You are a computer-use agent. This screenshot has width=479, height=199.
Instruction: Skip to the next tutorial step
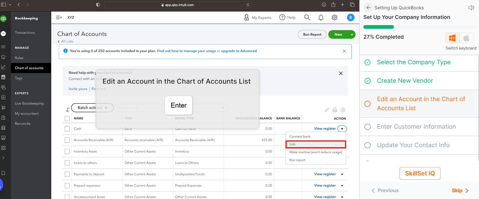[x=460, y=191]
